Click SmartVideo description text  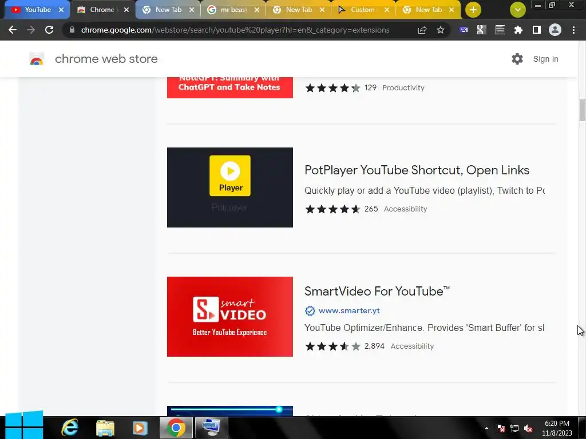[424, 328]
